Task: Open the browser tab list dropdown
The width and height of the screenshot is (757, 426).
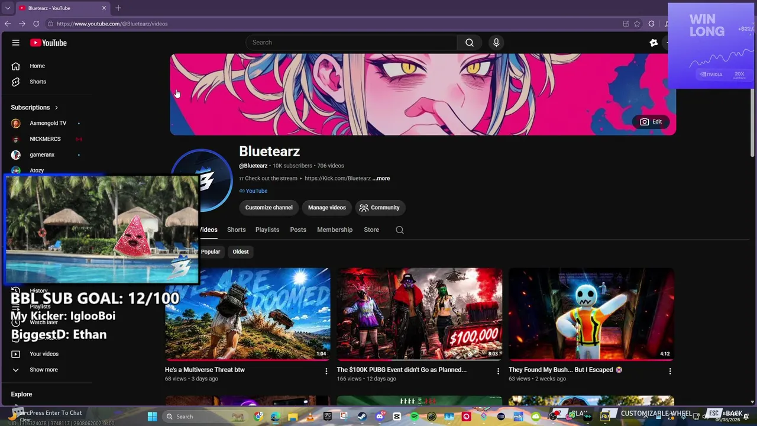Action: tap(8, 8)
